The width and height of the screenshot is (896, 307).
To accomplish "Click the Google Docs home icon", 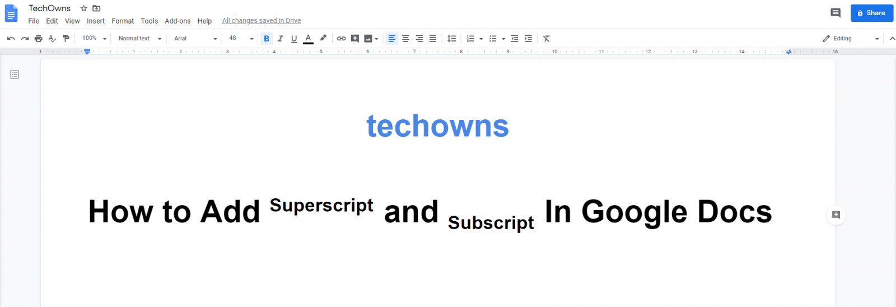I will (11, 13).
